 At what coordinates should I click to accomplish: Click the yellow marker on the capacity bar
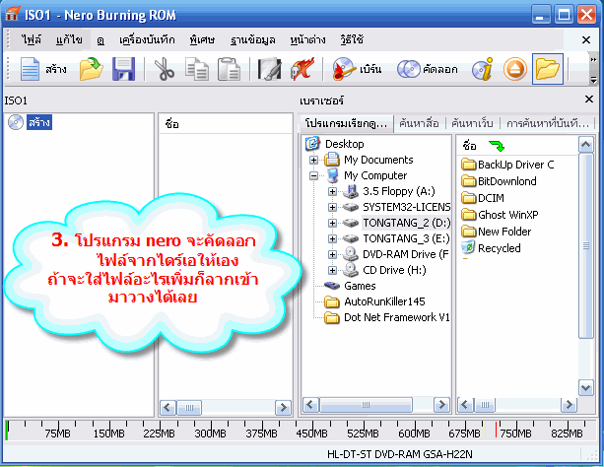coord(486,430)
